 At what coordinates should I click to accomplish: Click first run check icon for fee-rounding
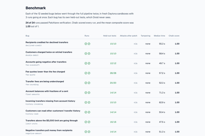(x=86, y=83)
